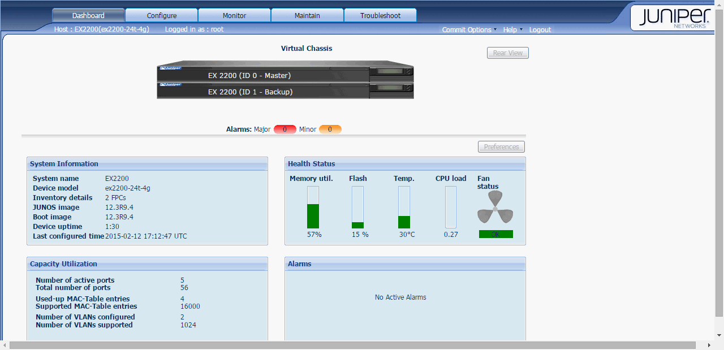
Task: Click the orange Minor alarms counter
Action: (330, 129)
